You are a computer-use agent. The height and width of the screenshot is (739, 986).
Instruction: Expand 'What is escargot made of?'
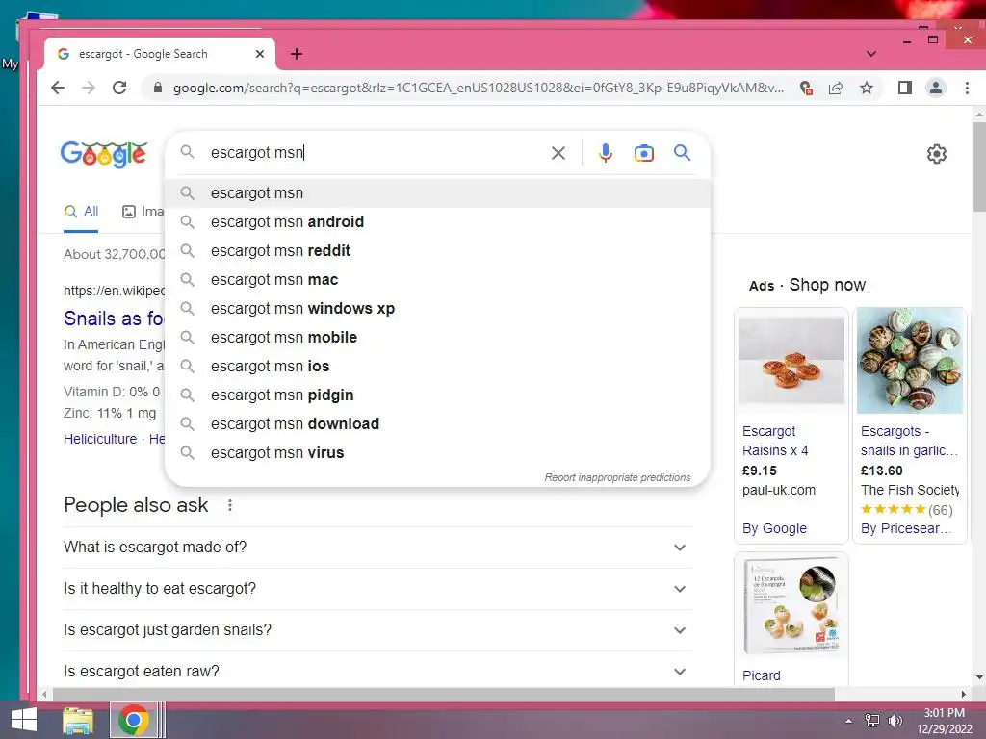click(x=377, y=548)
